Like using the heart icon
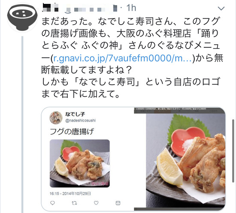236x213 pixels. (96, 203)
